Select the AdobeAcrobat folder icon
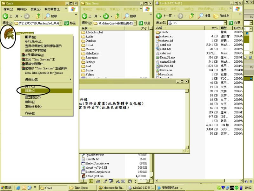Image resolution: width=254 pixels, height=191 pixels. point(84,32)
